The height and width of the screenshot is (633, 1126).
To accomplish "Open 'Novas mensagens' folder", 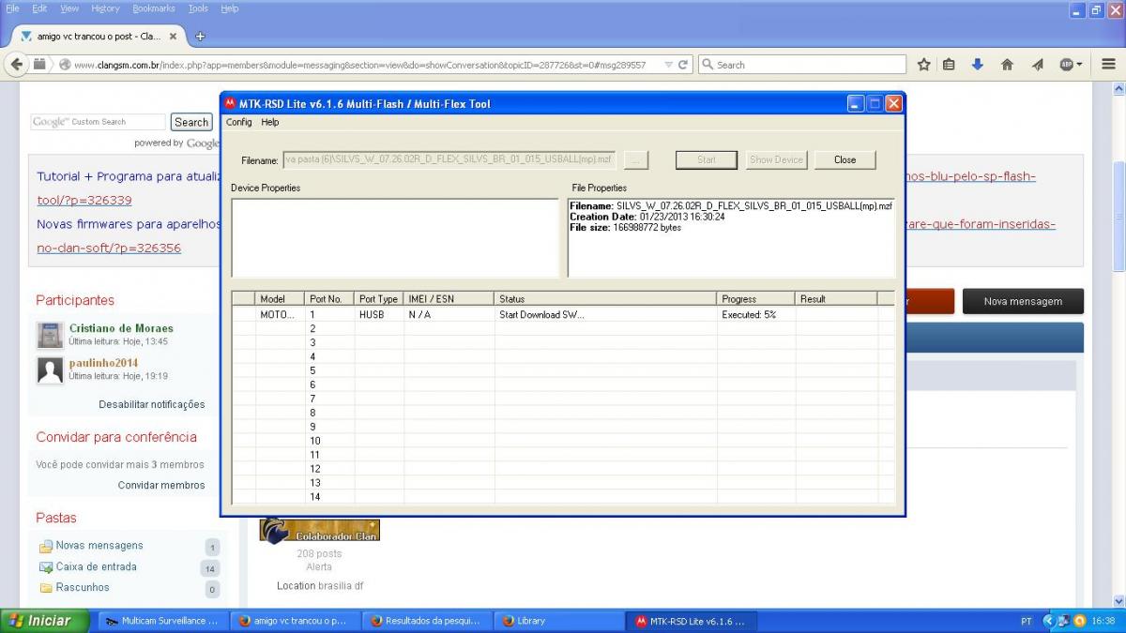I will point(99,545).
